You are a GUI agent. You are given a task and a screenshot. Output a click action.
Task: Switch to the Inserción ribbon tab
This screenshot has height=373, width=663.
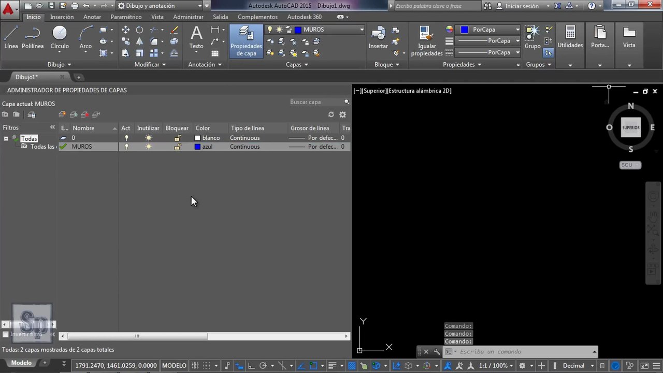coord(62,17)
